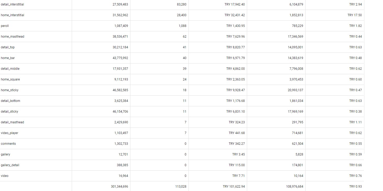Select the peroll row label

pos(5,26)
